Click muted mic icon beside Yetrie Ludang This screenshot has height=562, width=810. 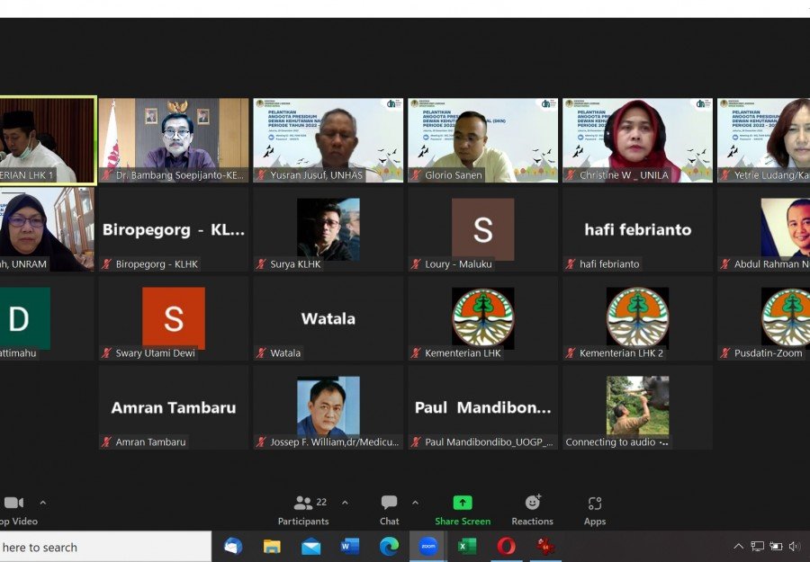click(x=725, y=175)
